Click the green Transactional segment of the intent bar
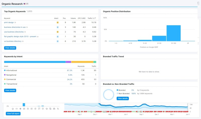 [95, 62]
